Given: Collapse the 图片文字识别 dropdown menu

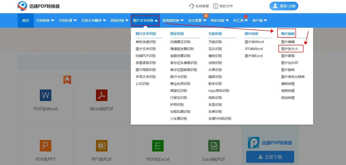Looking at the screenshot, I should coord(145,21).
